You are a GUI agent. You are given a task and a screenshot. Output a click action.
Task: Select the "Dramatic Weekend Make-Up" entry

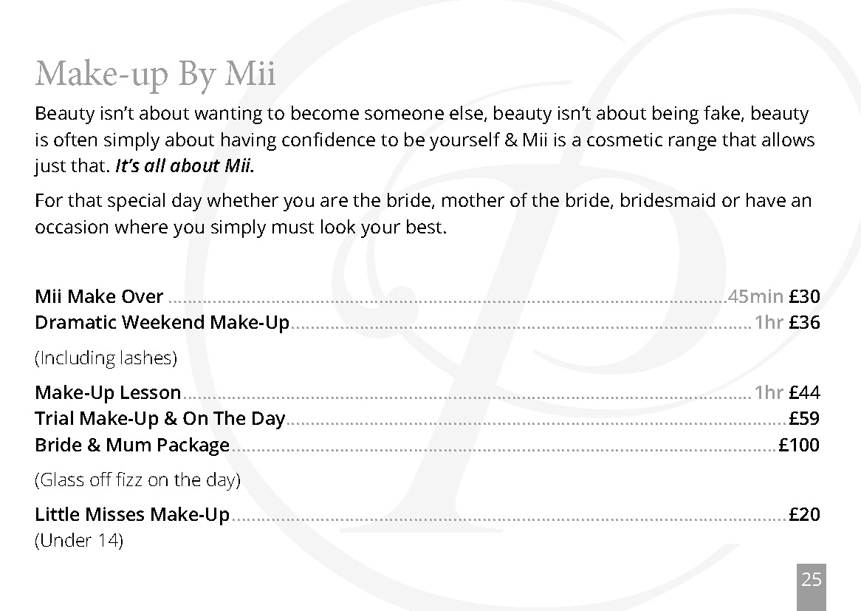[x=162, y=323]
